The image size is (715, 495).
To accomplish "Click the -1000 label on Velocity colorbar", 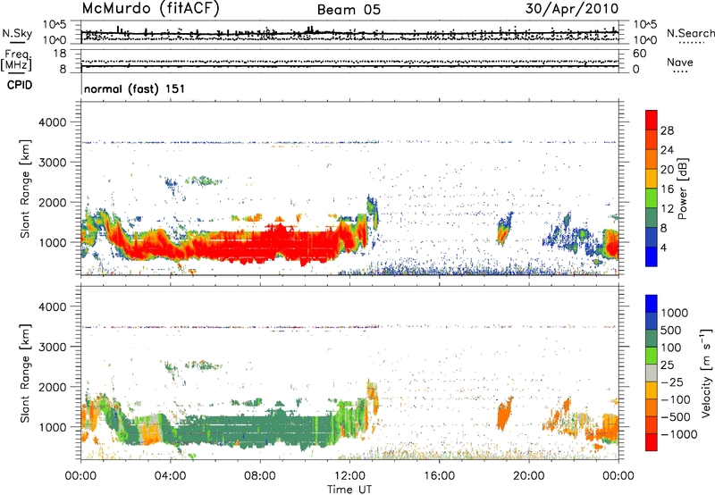I will click(679, 434).
